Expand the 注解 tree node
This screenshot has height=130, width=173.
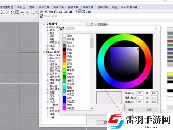coord(48,49)
